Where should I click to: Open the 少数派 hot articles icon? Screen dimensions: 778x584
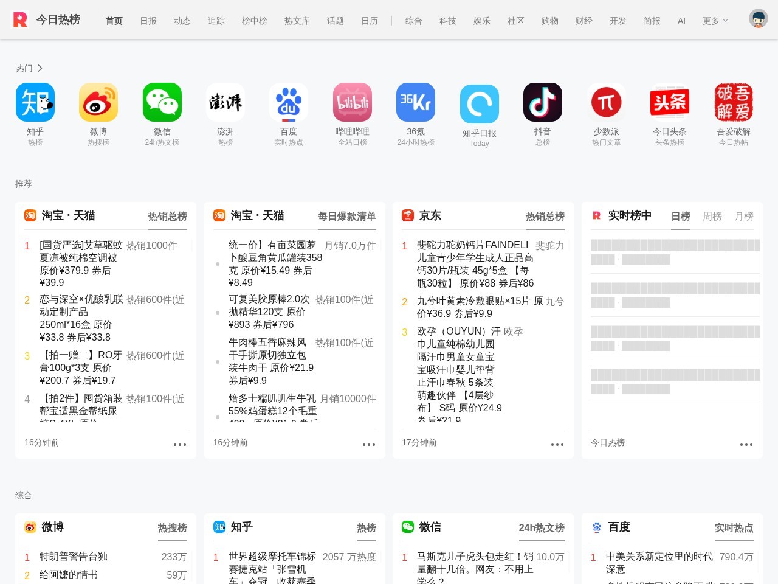click(x=607, y=102)
